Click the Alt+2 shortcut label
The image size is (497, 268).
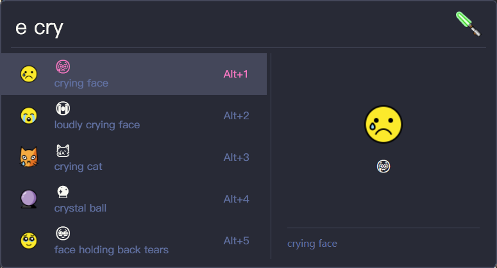click(236, 116)
